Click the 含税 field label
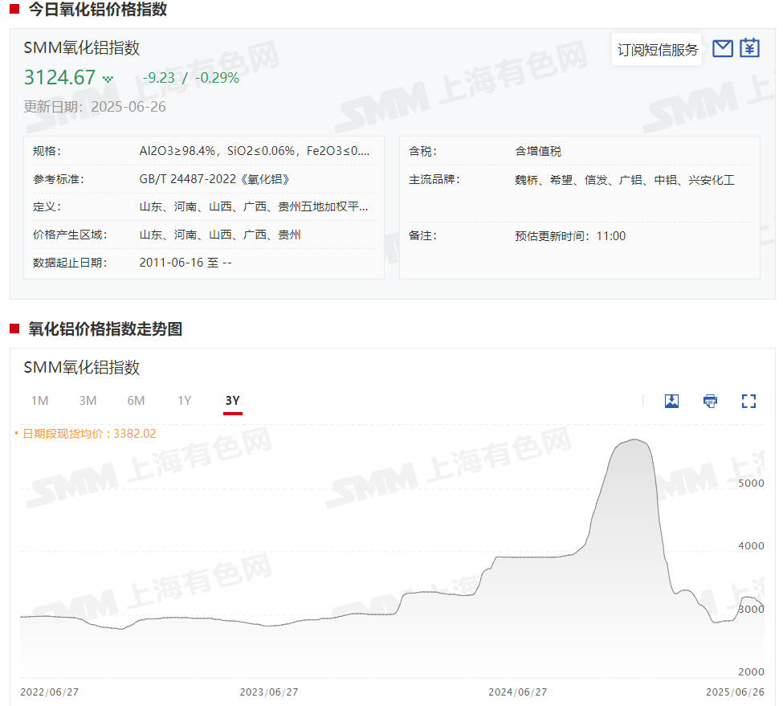Viewport: 783px width, 706px height. click(422, 151)
